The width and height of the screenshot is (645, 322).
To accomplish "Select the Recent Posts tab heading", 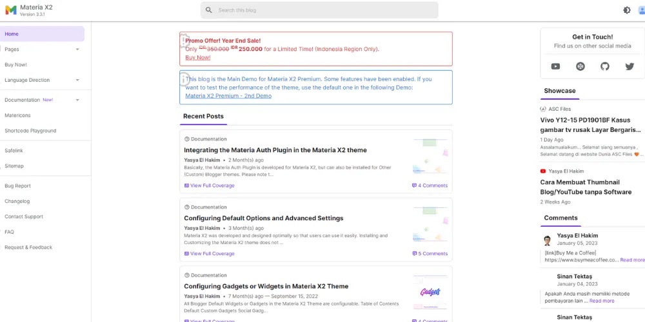I will pyautogui.click(x=203, y=117).
